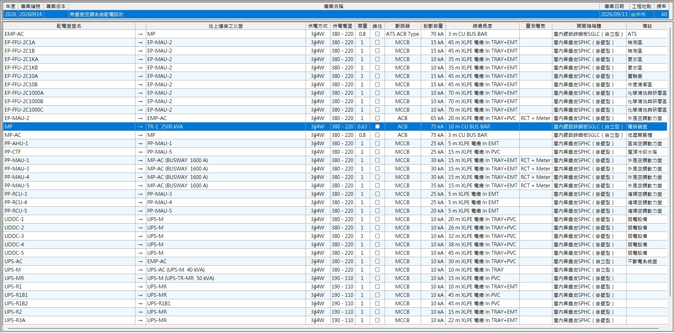The height and width of the screenshot is (333, 674).
Task: Select the 65 kA capacity cell for EP-MAU-2
Action: tap(433, 118)
